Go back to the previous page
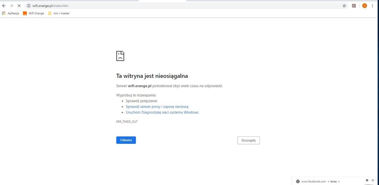 pyautogui.click(x=4, y=6)
